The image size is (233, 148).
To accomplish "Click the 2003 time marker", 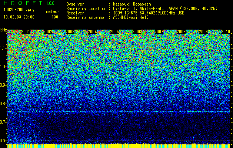I will pyautogui.click(x=70, y=32).
